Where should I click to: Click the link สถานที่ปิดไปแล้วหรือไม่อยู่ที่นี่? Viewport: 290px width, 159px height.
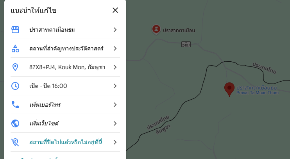coord(66,142)
